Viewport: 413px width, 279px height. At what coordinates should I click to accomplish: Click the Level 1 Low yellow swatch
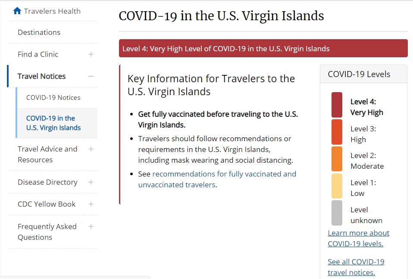337,186
